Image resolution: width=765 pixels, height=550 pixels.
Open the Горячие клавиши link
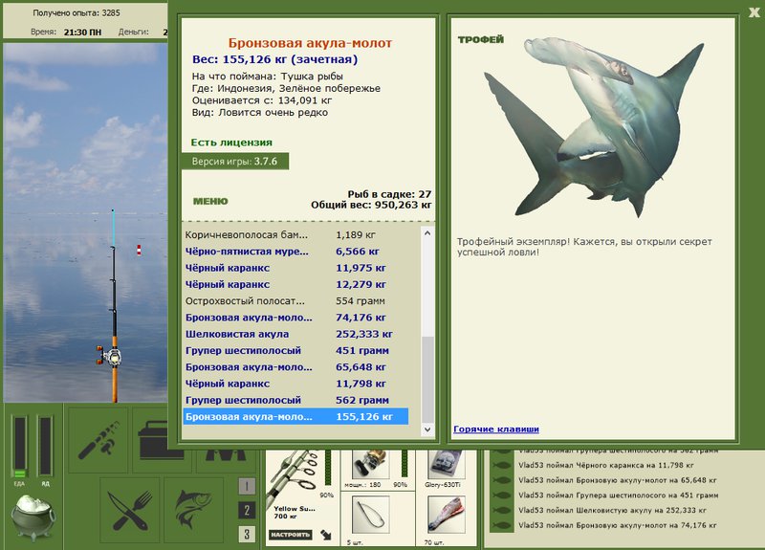point(496,429)
